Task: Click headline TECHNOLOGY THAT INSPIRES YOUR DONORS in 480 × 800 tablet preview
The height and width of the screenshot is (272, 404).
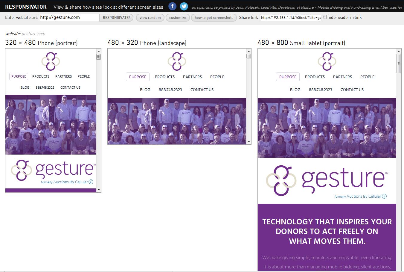Action: point(327,231)
